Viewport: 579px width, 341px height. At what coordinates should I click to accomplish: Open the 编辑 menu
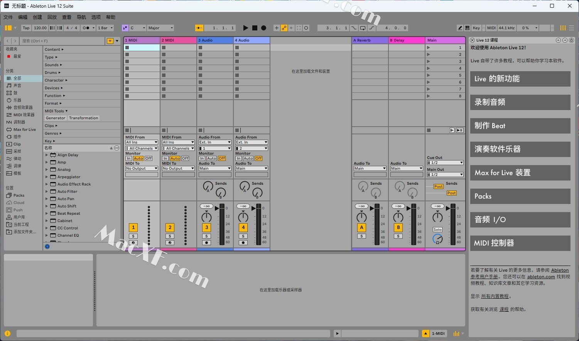click(x=23, y=17)
